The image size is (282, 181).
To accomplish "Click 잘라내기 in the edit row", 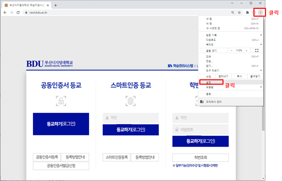I will pos(224,76).
